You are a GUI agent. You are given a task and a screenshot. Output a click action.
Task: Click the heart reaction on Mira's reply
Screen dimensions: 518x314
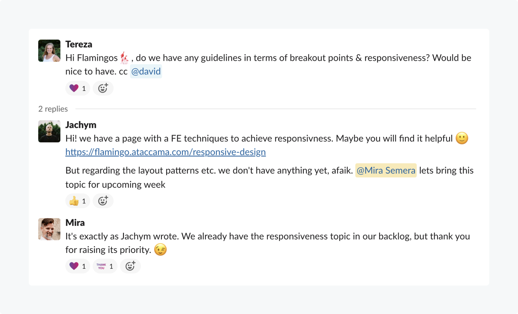78,266
